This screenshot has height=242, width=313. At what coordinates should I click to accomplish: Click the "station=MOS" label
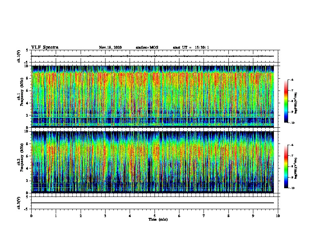coord(147,47)
